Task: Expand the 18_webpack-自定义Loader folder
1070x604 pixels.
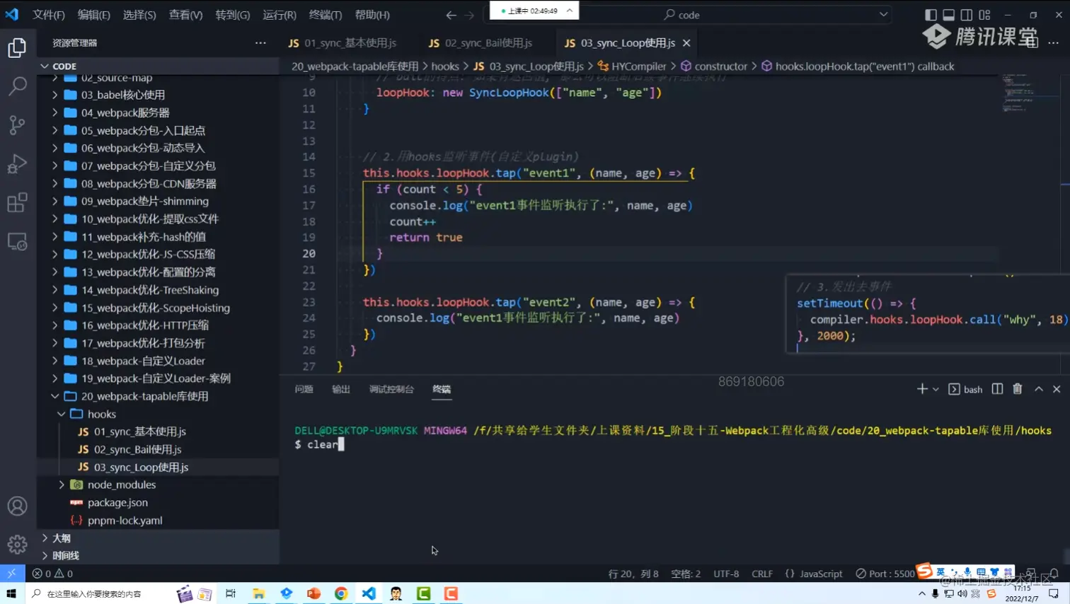Action: click(x=159, y=361)
